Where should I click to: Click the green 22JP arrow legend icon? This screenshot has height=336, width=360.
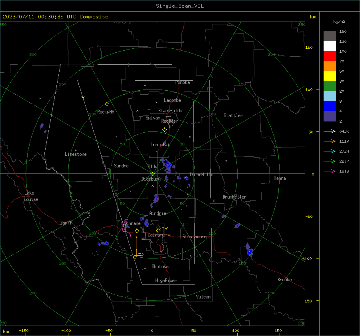[330, 161]
